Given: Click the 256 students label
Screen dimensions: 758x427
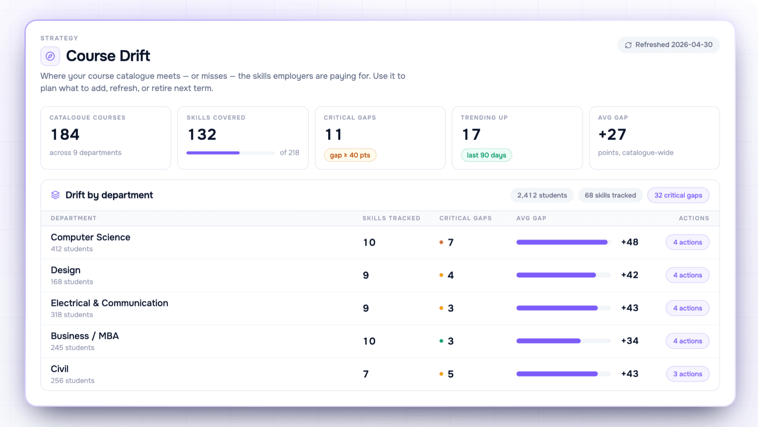Looking at the screenshot, I should 72,381.
